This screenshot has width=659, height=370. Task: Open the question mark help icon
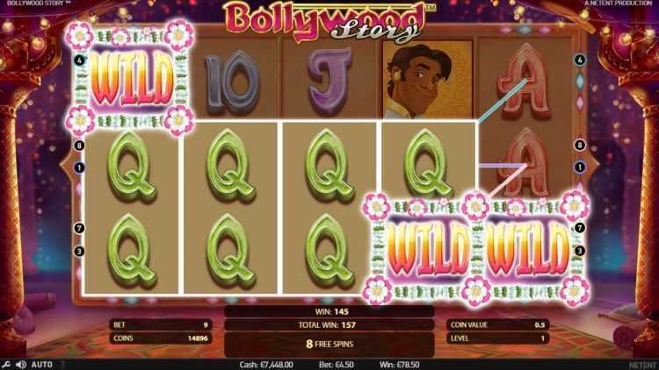(62, 365)
